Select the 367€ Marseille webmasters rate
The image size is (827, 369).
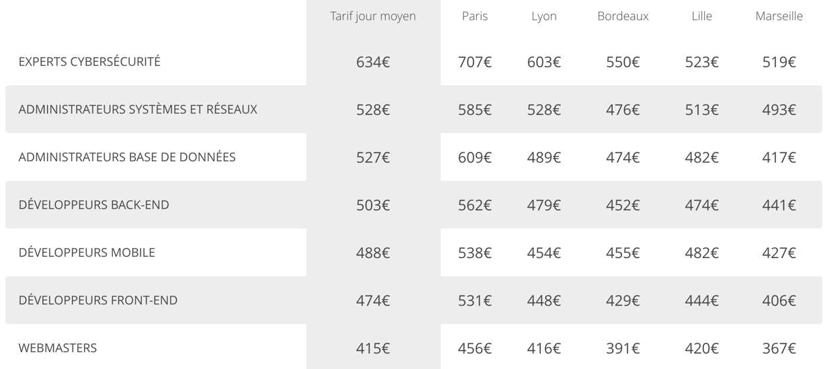[779, 349]
